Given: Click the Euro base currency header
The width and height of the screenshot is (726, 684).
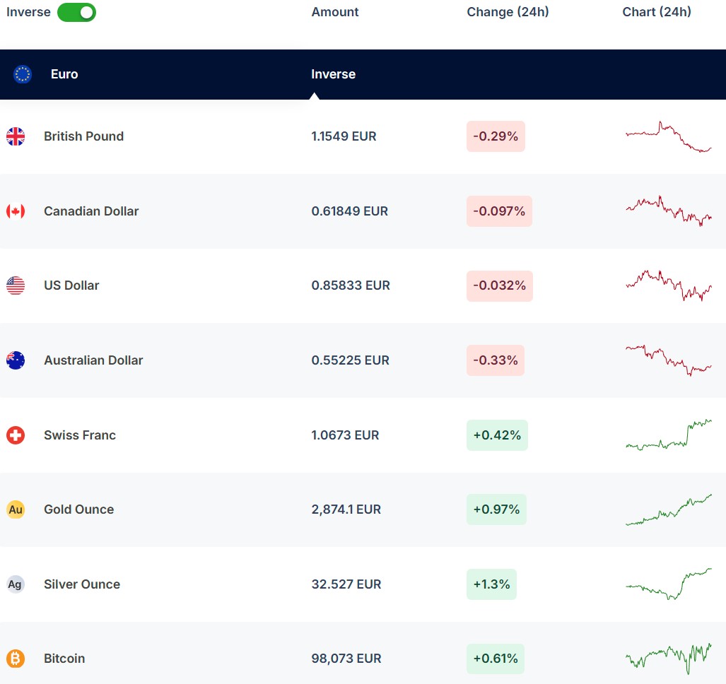Looking at the screenshot, I should click(64, 74).
